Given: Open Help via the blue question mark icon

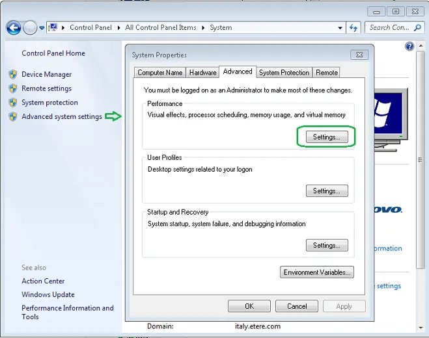Looking at the screenshot, I should [409, 47].
